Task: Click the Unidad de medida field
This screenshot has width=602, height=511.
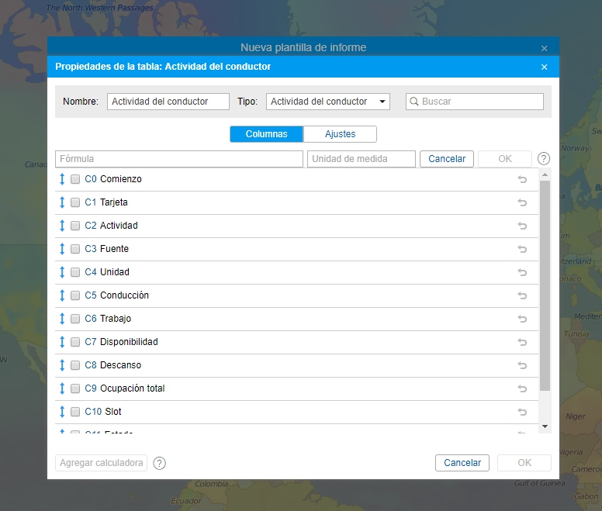Action: [362, 159]
